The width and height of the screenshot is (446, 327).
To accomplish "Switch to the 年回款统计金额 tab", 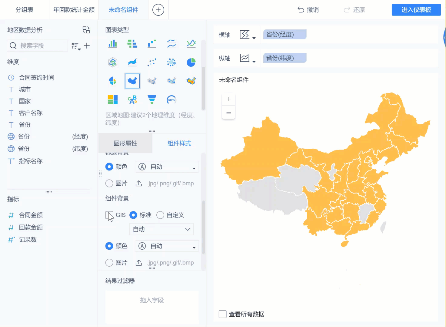I will 74,10.
